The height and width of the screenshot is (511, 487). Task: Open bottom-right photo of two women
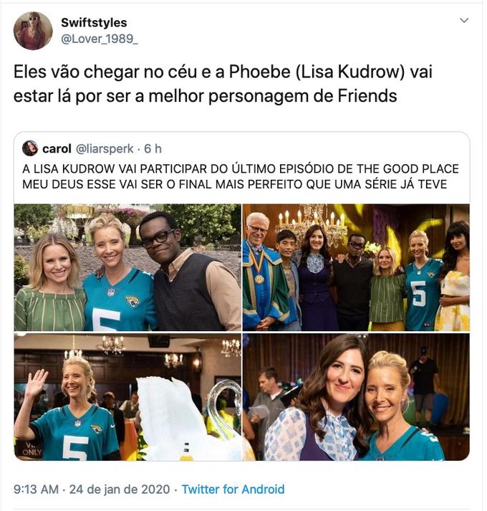(x=356, y=396)
